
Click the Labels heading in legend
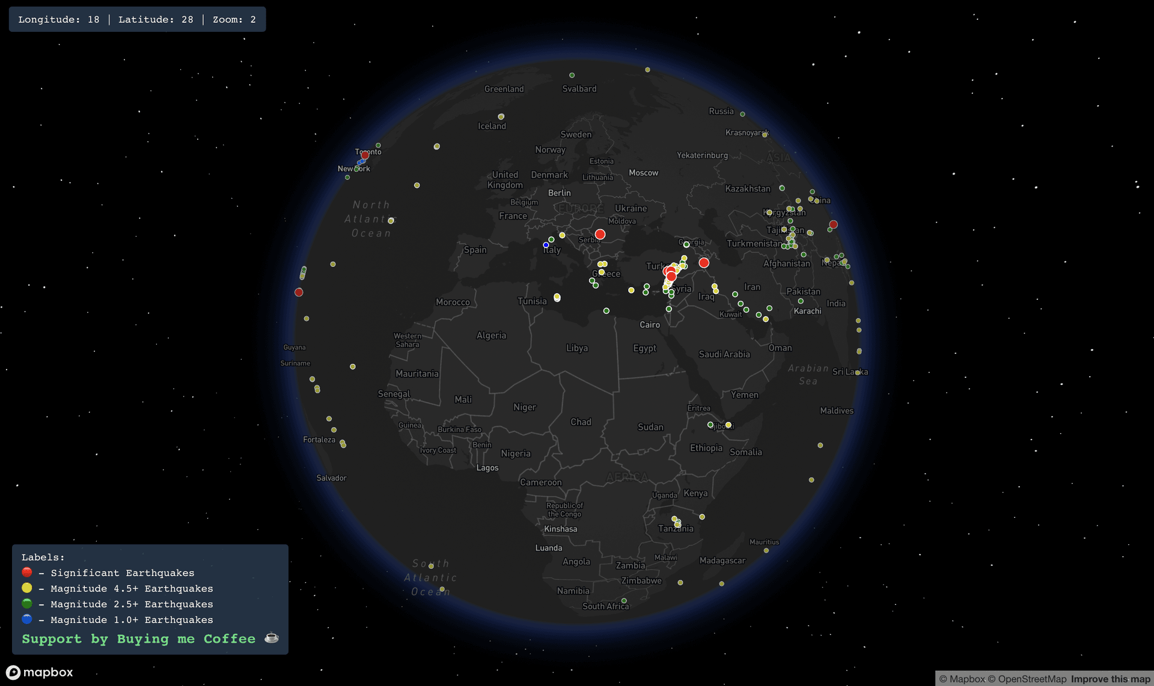click(43, 557)
